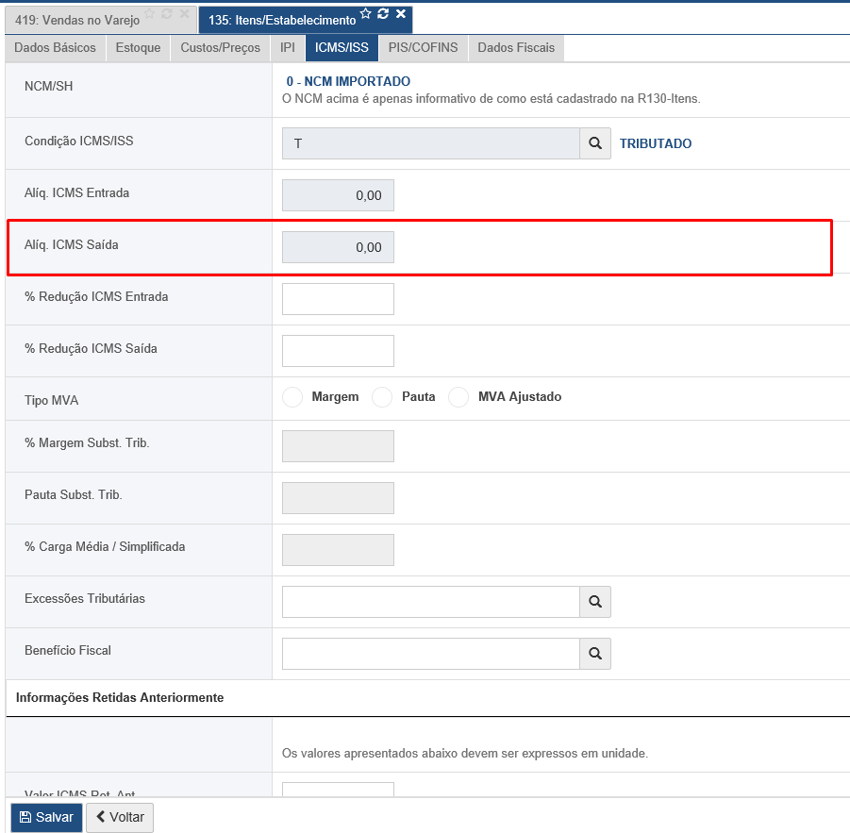Refresh the 135: Itens/Estabelecimento tab
This screenshot has height=833, width=850.
[x=383, y=13]
